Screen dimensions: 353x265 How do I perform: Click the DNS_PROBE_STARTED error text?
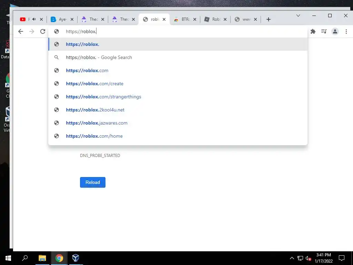pyautogui.click(x=100, y=156)
